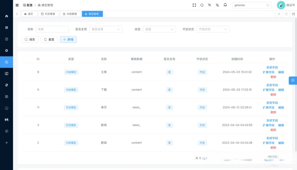Open the header search magnifier icon
This screenshot has width=297, height=170.
202,5
